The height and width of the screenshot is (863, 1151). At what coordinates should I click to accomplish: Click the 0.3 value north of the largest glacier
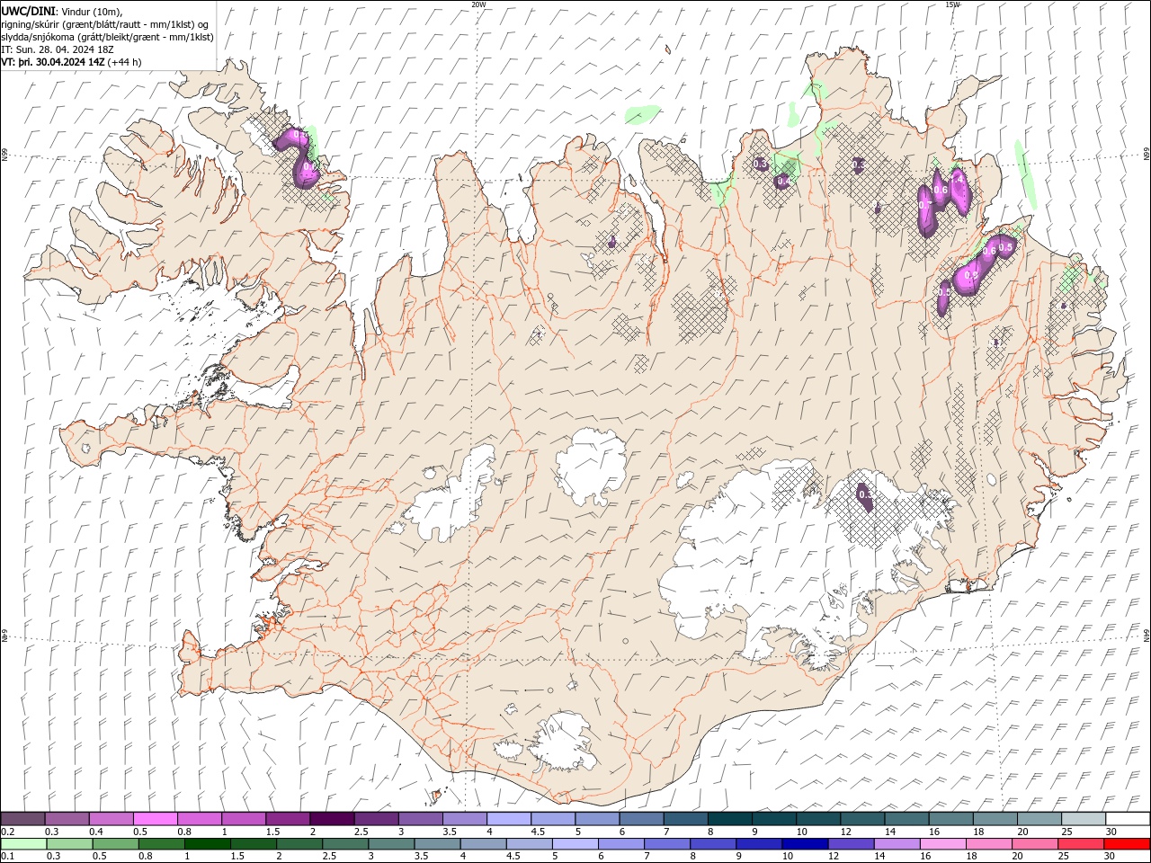(865, 494)
